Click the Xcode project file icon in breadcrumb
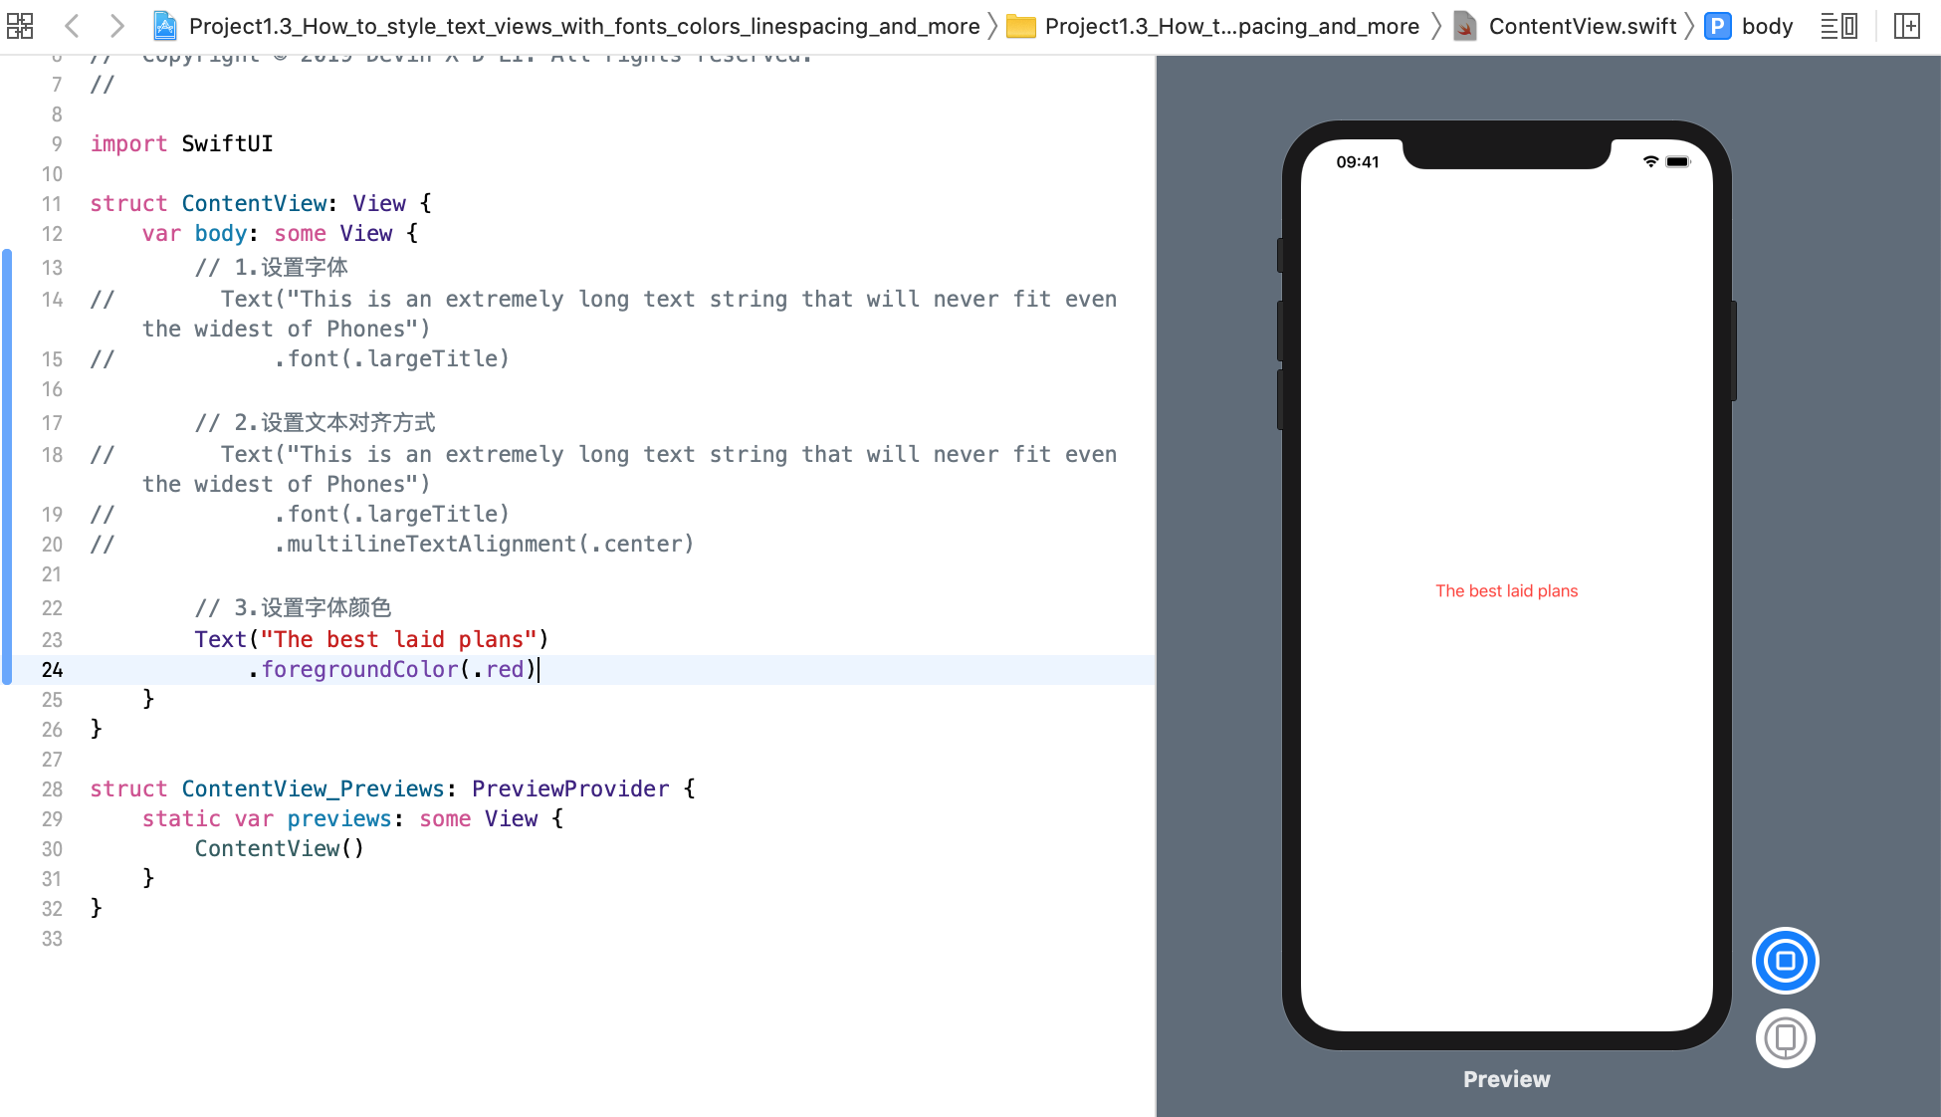Image resolution: width=1941 pixels, height=1117 pixels. point(165,26)
